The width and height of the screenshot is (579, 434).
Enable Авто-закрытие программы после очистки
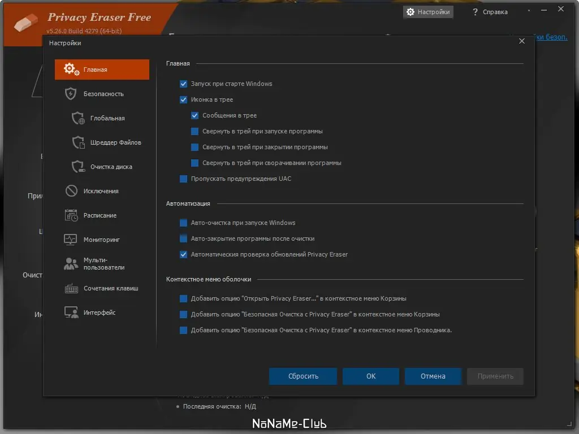184,239
